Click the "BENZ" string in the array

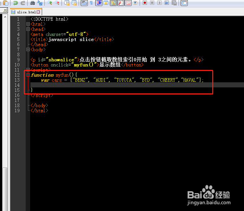pos(80,80)
